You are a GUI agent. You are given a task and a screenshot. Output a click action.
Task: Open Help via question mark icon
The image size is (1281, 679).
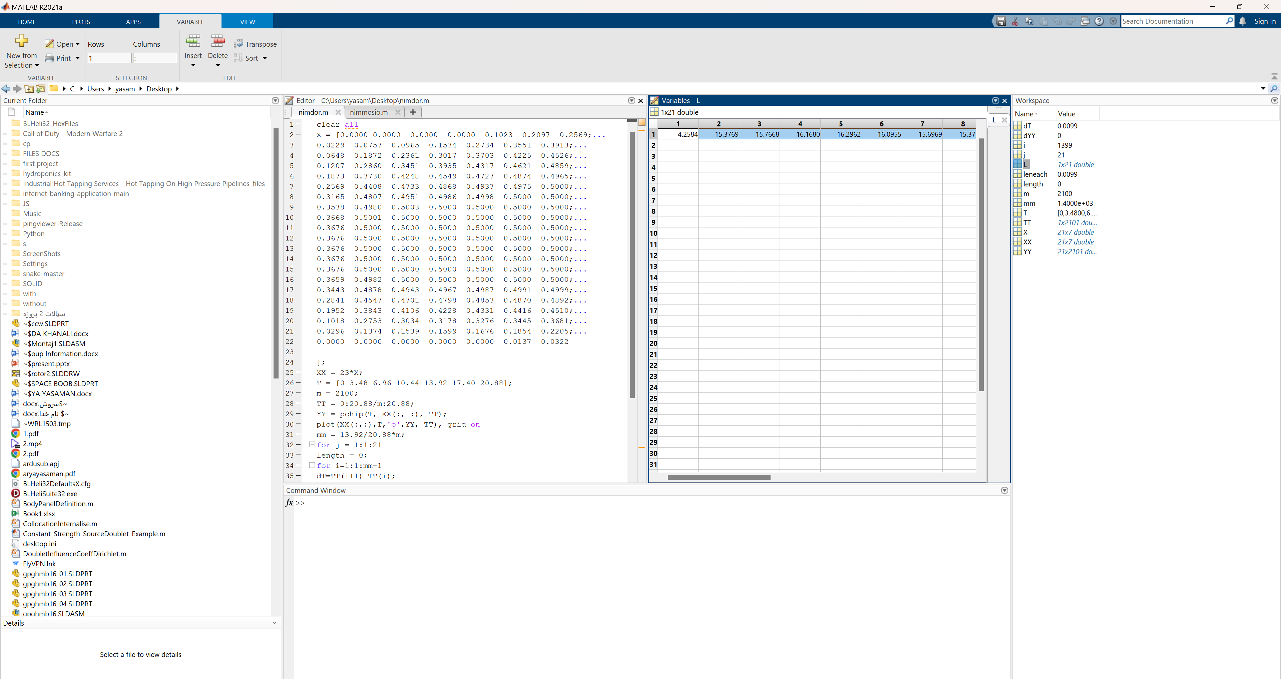(x=1100, y=21)
